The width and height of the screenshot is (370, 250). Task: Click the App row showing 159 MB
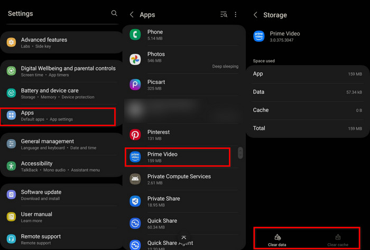click(x=308, y=74)
